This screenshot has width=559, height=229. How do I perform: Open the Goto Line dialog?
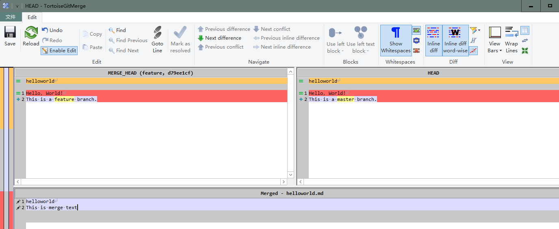[157, 39]
